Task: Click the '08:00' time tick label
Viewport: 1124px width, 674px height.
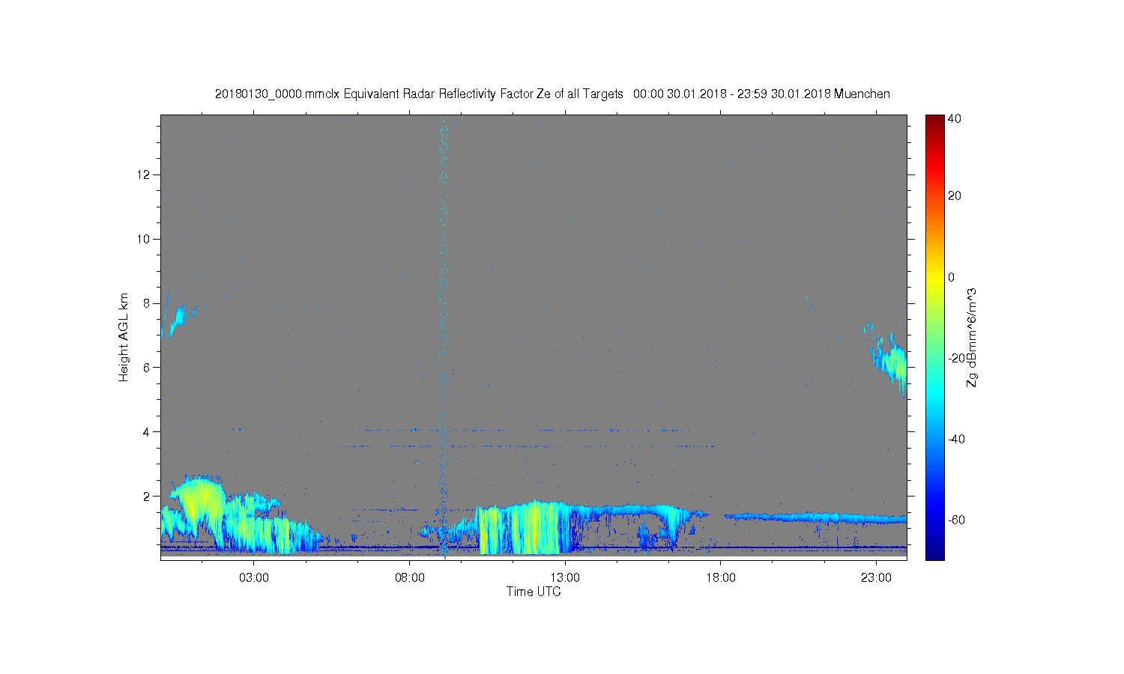Action: 410,578
